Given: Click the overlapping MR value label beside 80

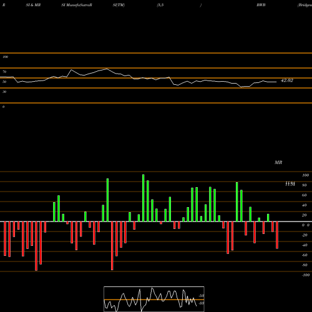Looking at the screenshot, I should point(290,184).
